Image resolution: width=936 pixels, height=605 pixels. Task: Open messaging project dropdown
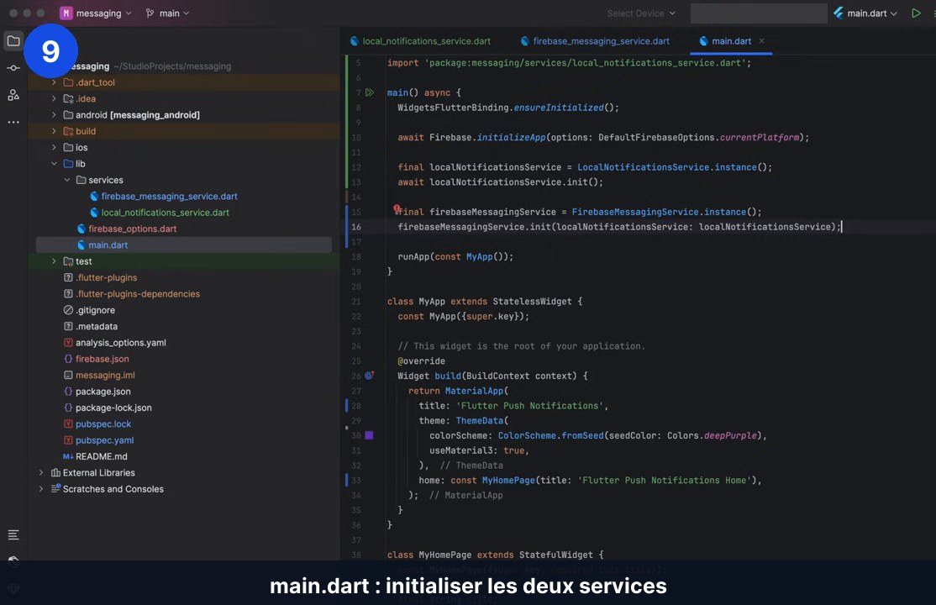tap(96, 13)
